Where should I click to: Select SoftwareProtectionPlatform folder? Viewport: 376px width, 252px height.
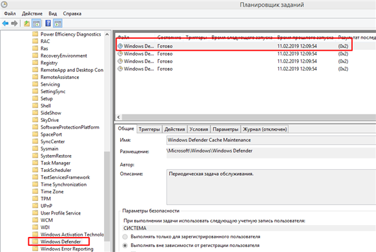click(x=70, y=127)
